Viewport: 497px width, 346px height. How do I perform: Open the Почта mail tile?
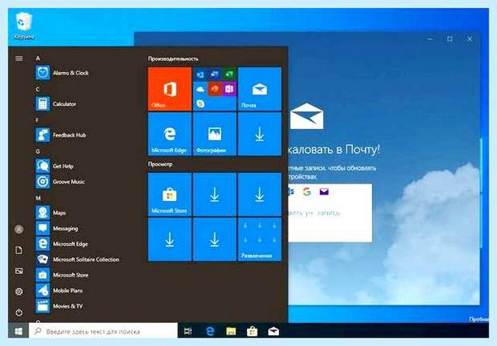click(x=259, y=89)
